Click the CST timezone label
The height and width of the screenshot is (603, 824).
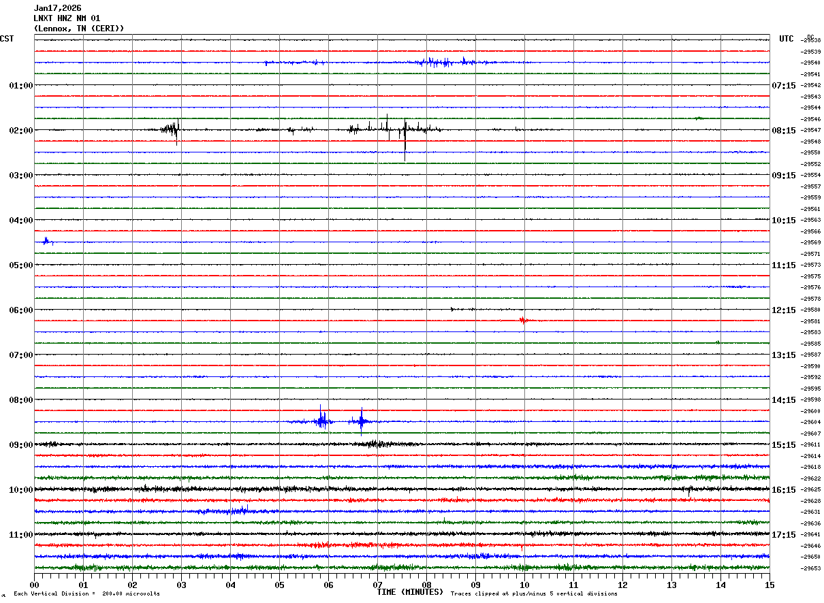pyautogui.click(x=7, y=39)
